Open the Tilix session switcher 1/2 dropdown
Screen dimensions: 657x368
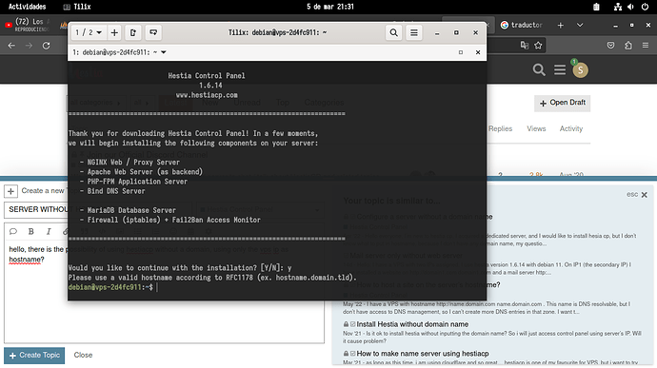pyautogui.click(x=89, y=32)
